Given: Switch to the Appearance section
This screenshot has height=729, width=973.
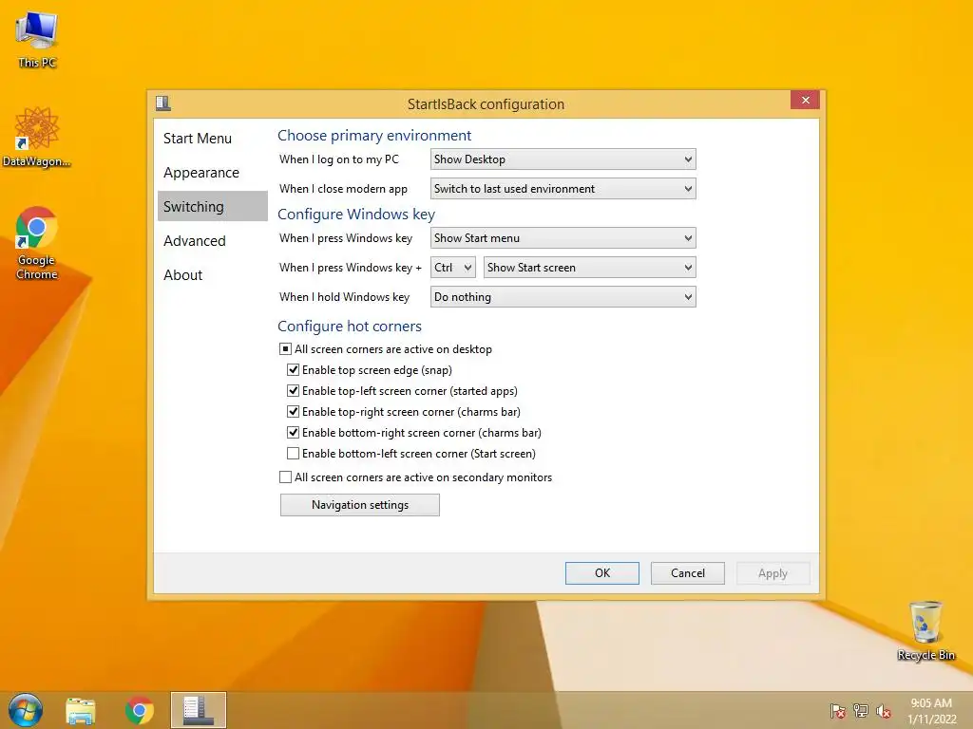Looking at the screenshot, I should point(212,173).
